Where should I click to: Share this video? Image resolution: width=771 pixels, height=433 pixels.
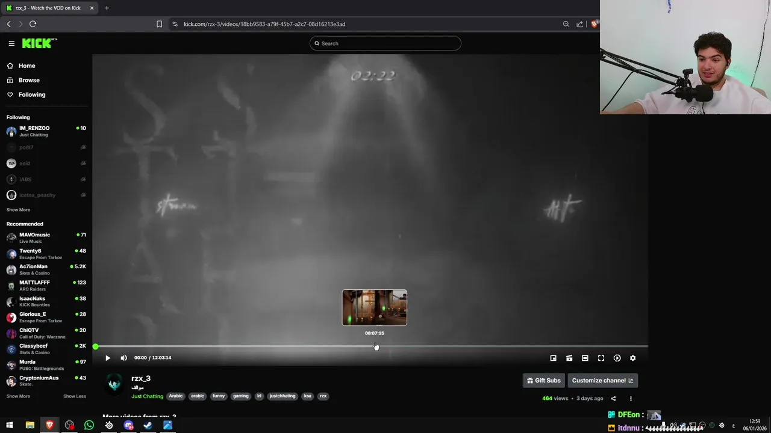613,398
